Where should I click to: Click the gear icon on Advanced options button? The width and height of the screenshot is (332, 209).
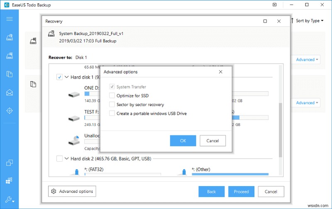coord(54,191)
